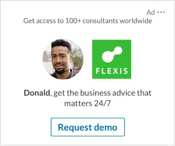Click the '24/7' text in ad copy
This screenshot has width=175, height=146.
click(x=102, y=104)
